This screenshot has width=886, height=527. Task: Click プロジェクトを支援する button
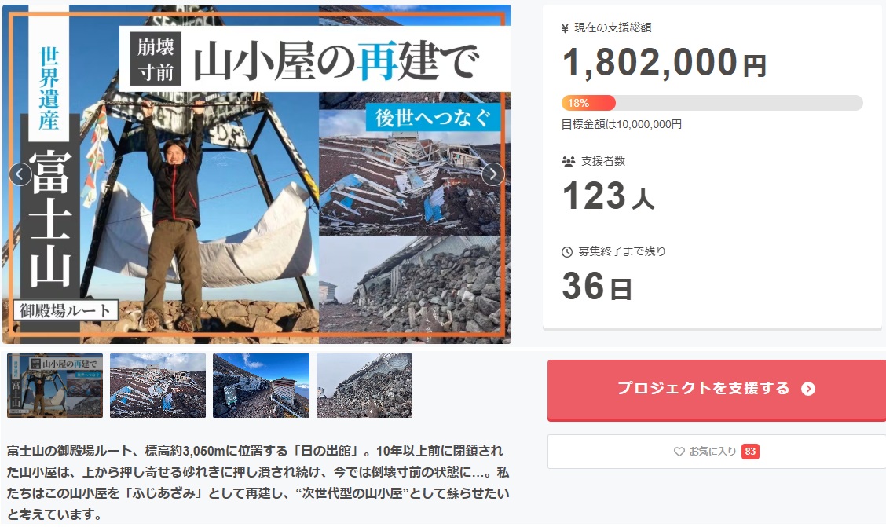point(716,390)
